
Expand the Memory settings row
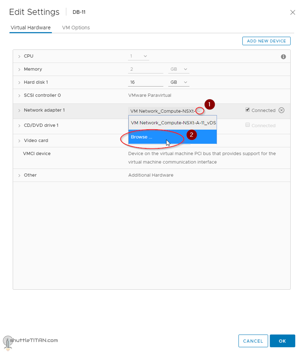pos(19,69)
